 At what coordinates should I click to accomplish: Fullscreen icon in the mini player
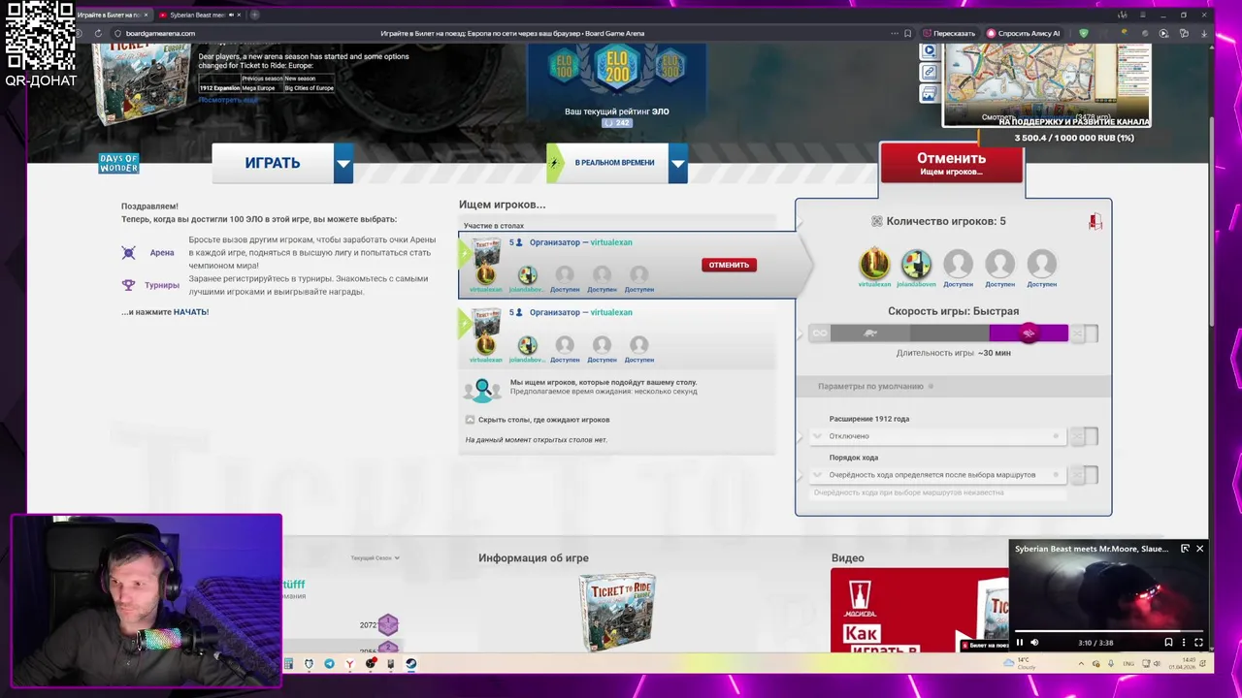click(1198, 642)
